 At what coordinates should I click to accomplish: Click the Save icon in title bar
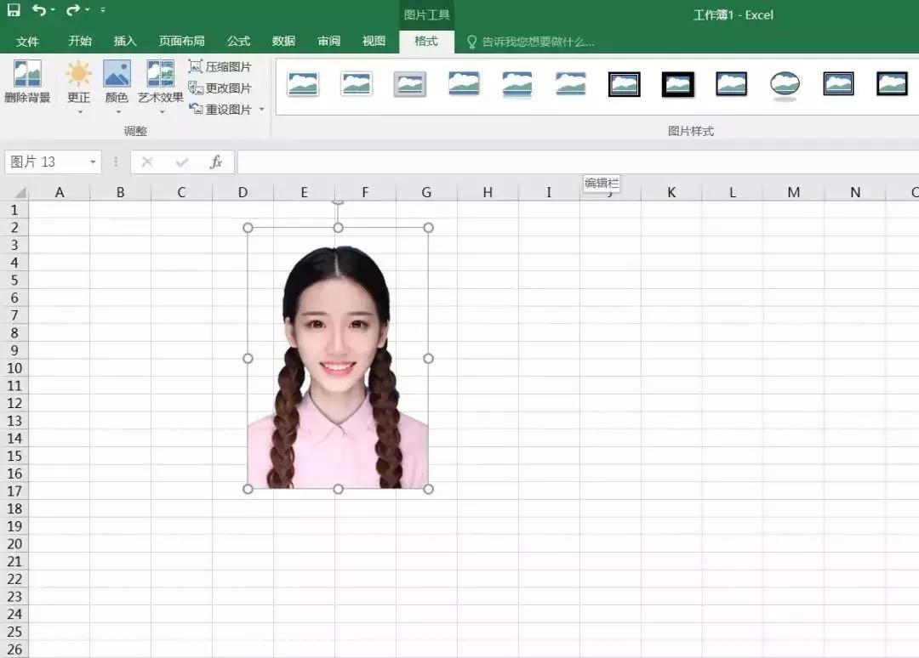(14, 11)
